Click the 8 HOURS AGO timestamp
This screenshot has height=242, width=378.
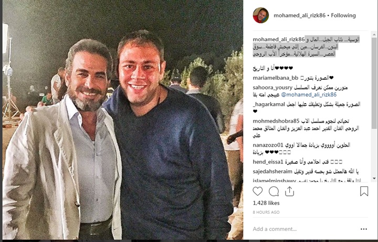pyautogui.click(x=266, y=213)
